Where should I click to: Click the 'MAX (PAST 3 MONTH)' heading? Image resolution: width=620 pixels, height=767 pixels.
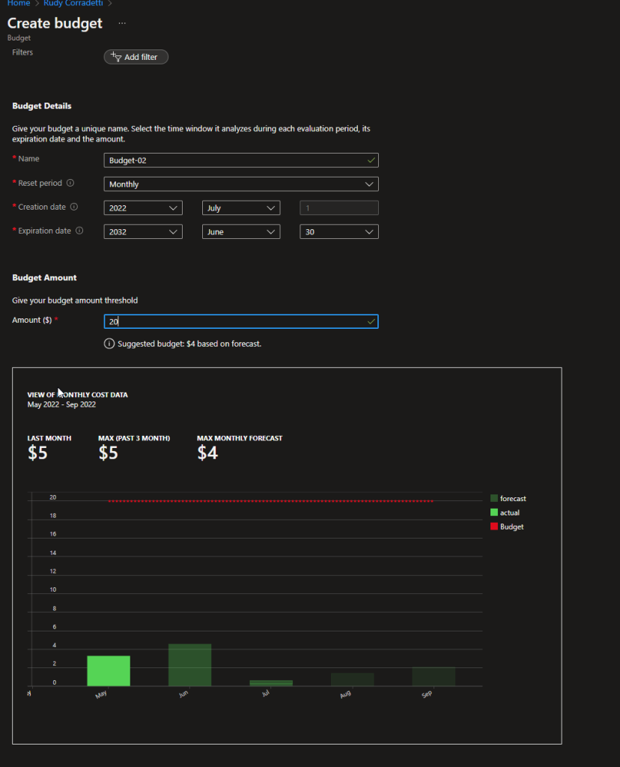click(x=134, y=438)
